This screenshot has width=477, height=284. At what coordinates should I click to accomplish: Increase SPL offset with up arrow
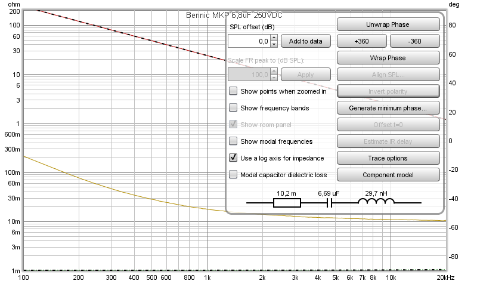pyautogui.click(x=274, y=38)
